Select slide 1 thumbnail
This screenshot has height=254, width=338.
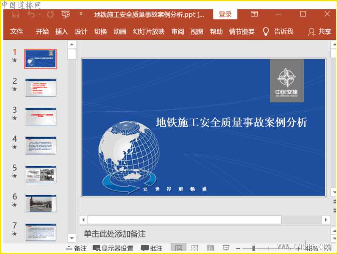coord(41,59)
